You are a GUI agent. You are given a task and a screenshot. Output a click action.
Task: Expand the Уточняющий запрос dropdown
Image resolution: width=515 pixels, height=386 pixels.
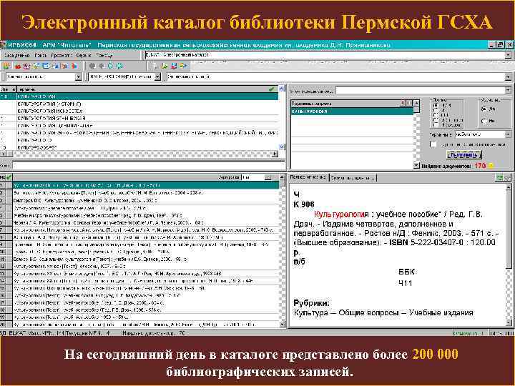tap(508, 90)
